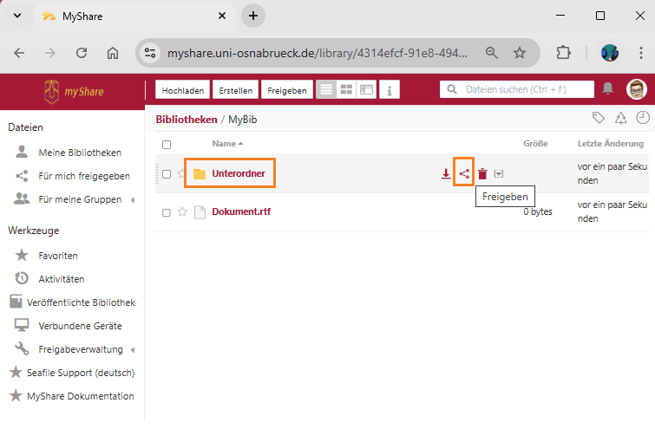Click the Hochladen button

coord(183,90)
